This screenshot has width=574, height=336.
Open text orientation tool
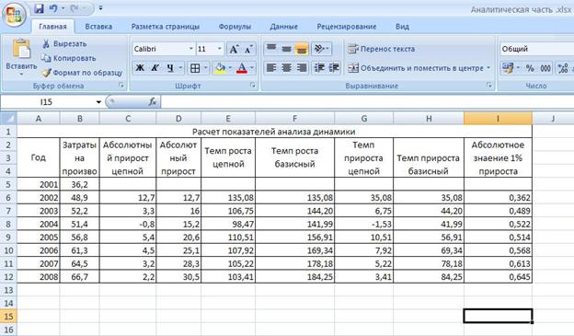[x=321, y=49]
